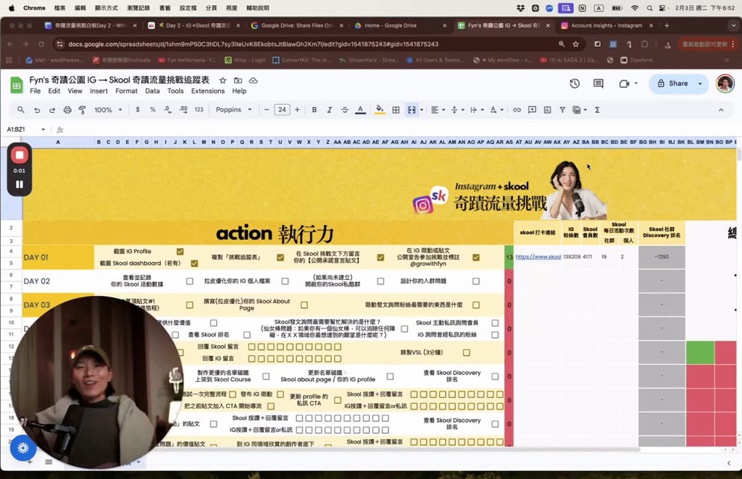
Task: Toggle 截圖 Skool dashboard checkbox
Action: 194,263
